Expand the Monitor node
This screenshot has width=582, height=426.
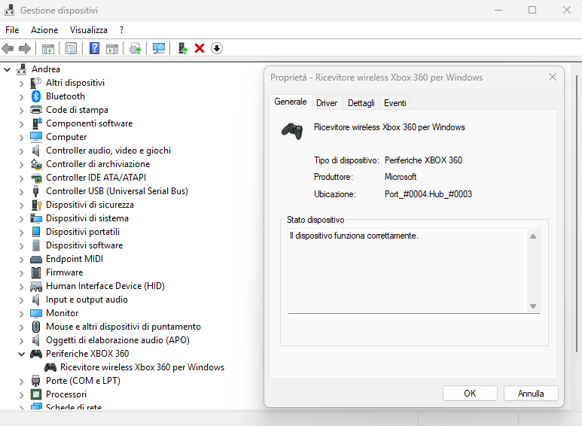click(22, 314)
